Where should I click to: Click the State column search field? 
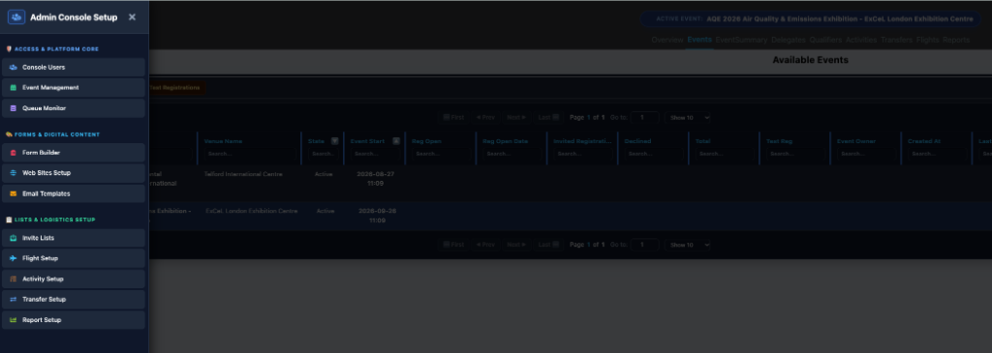click(324, 154)
